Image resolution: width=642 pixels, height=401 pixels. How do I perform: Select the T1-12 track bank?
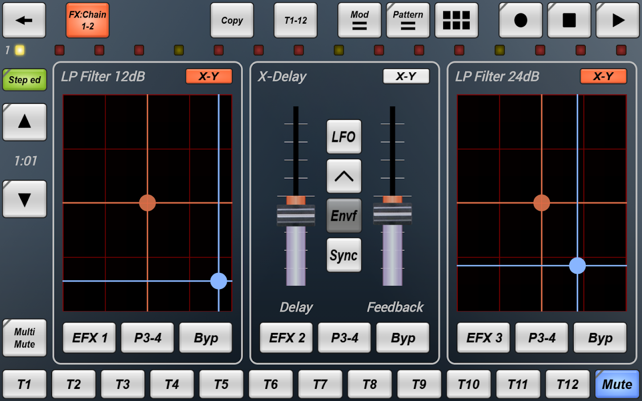click(x=295, y=20)
